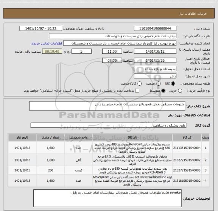
Task: Click the general description text box
Action: 107,106
